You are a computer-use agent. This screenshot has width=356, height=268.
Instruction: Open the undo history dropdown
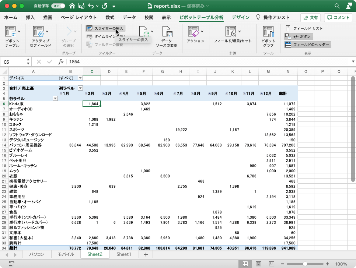pyautogui.click(x=97, y=6)
